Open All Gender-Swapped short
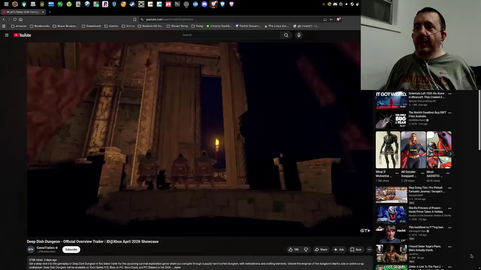The width and height of the screenshot is (481, 270). 413,150
